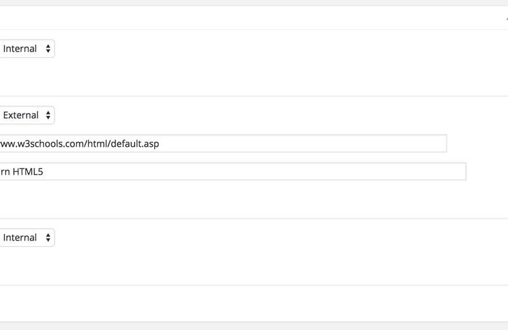508x330 pixels.
Task: Click the up-down arrows on the topmost Internal select
Action: point(48,49)
